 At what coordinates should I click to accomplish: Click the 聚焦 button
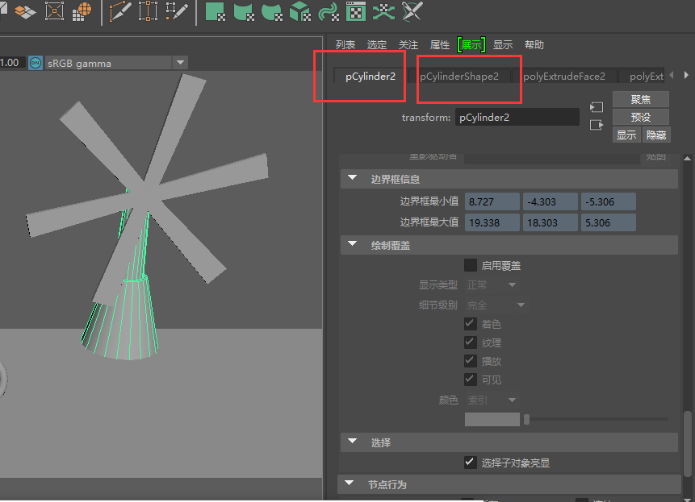pyautogui.click(x=640, y=99)
